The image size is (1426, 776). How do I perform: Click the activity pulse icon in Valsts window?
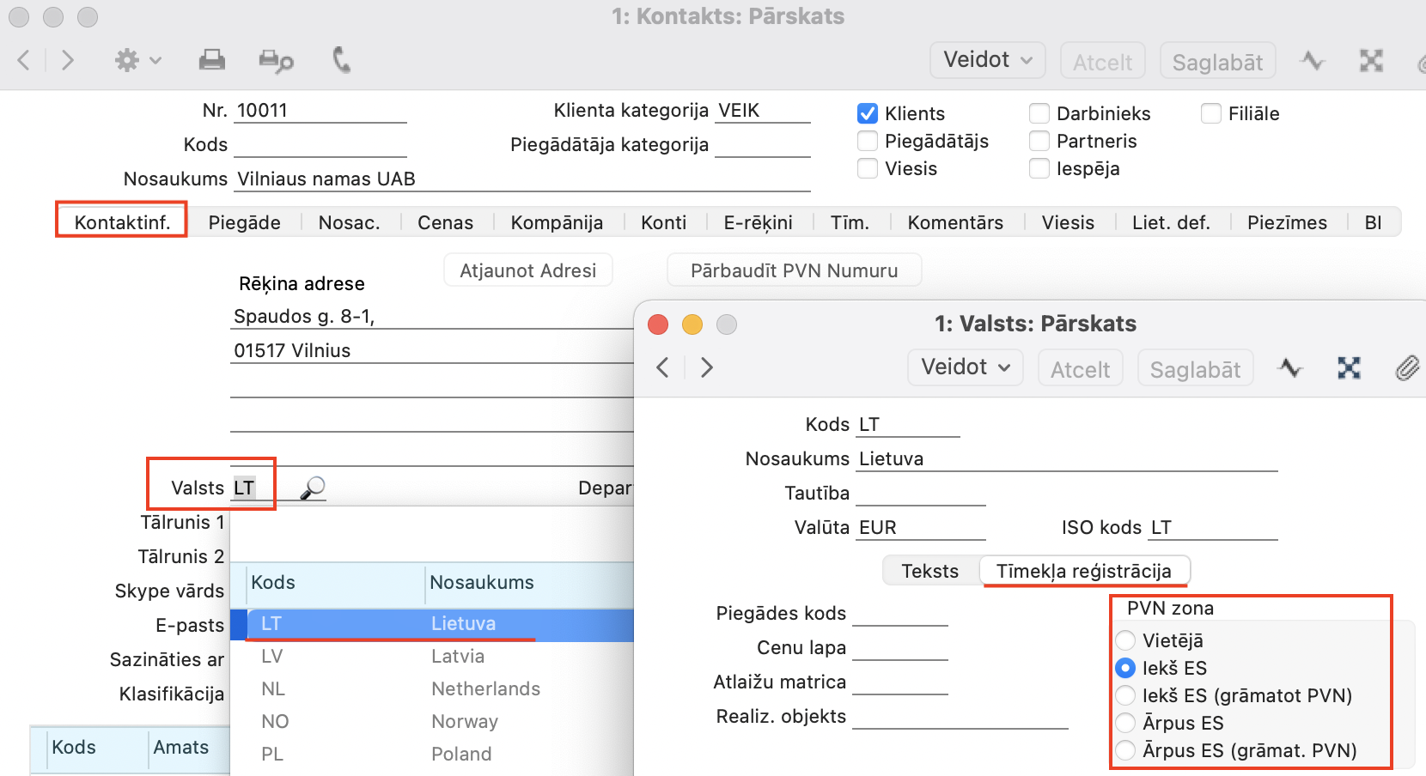tap(1290, 368)
